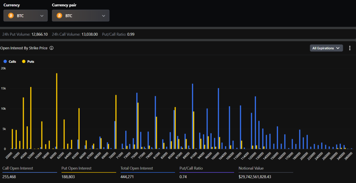356x183 pixels.
Task: Click the yellow Puts legend dot
Action: pos(24,61)
